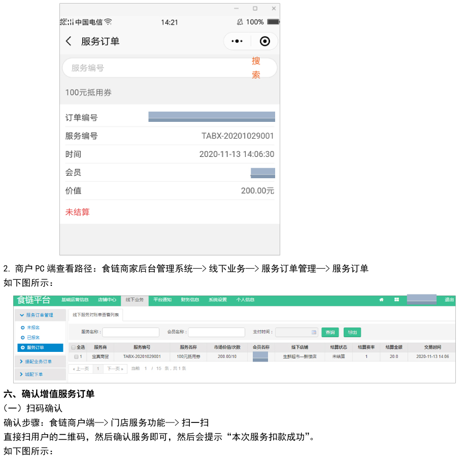
Task: Collapse the 服务订单管理 sidebar section
Action: coord(40,315)
